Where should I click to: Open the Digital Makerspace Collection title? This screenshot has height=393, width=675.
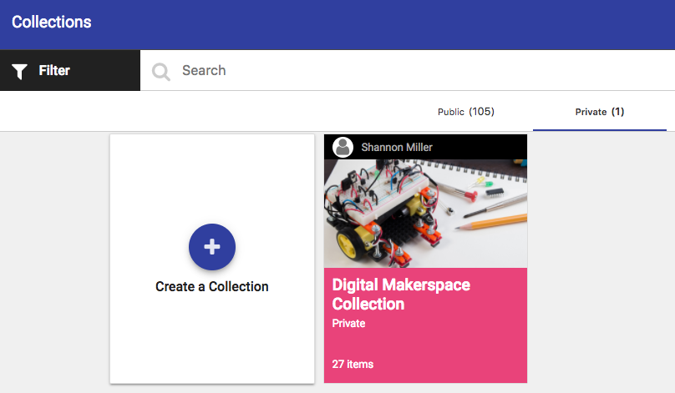point(401,295)
